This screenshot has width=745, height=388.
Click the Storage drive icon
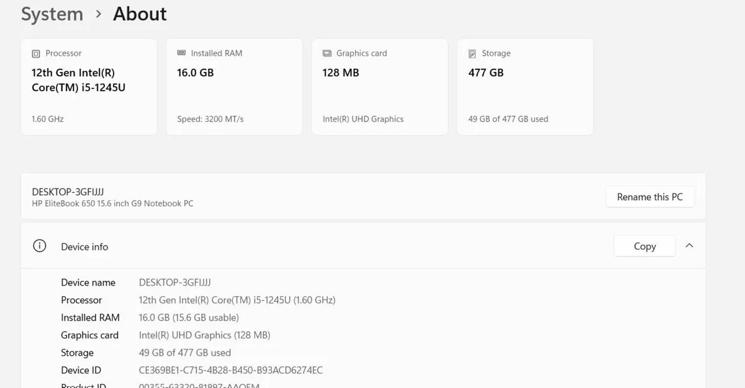pyautogui.click(x=472, y=54)
